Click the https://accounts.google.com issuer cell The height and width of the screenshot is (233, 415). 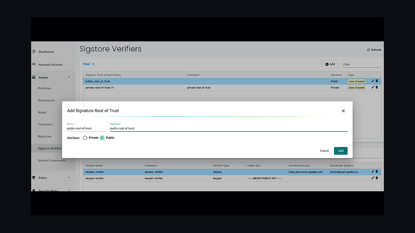click(305, 172)
